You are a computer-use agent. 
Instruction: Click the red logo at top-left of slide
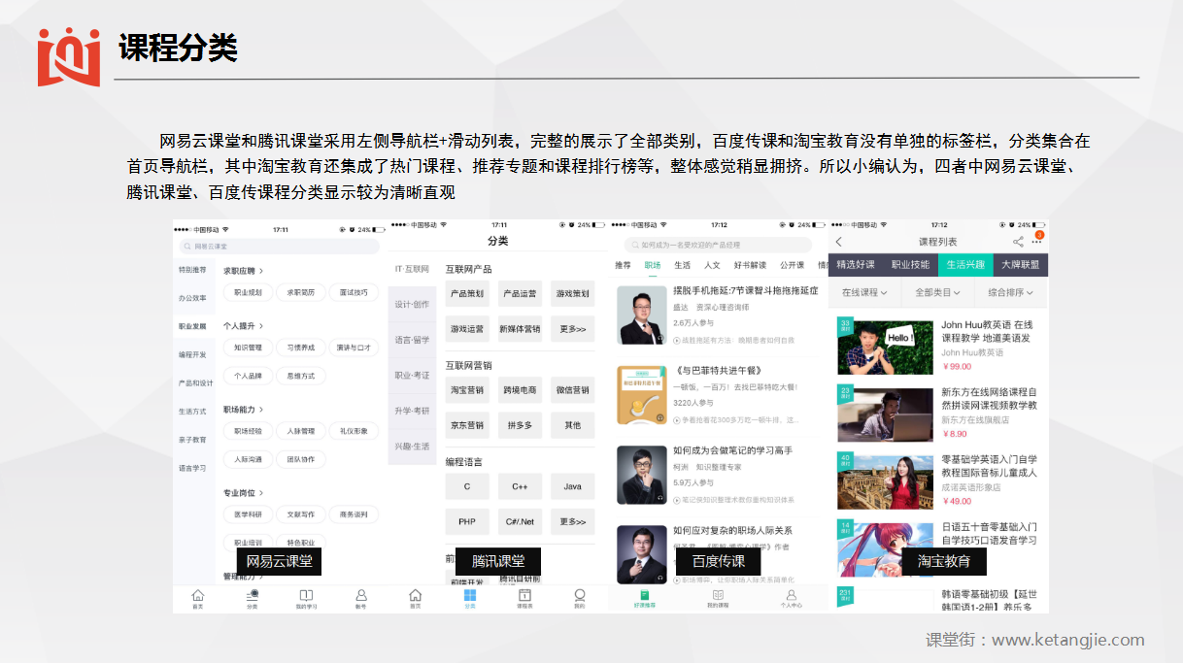click(69, 56)
